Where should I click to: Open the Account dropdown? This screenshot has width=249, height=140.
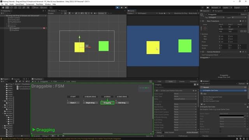coord(216,7)
